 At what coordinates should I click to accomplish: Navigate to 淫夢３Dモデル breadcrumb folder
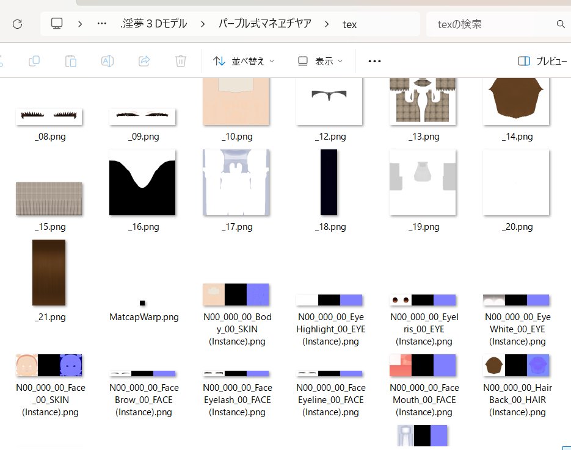point(154,24)
